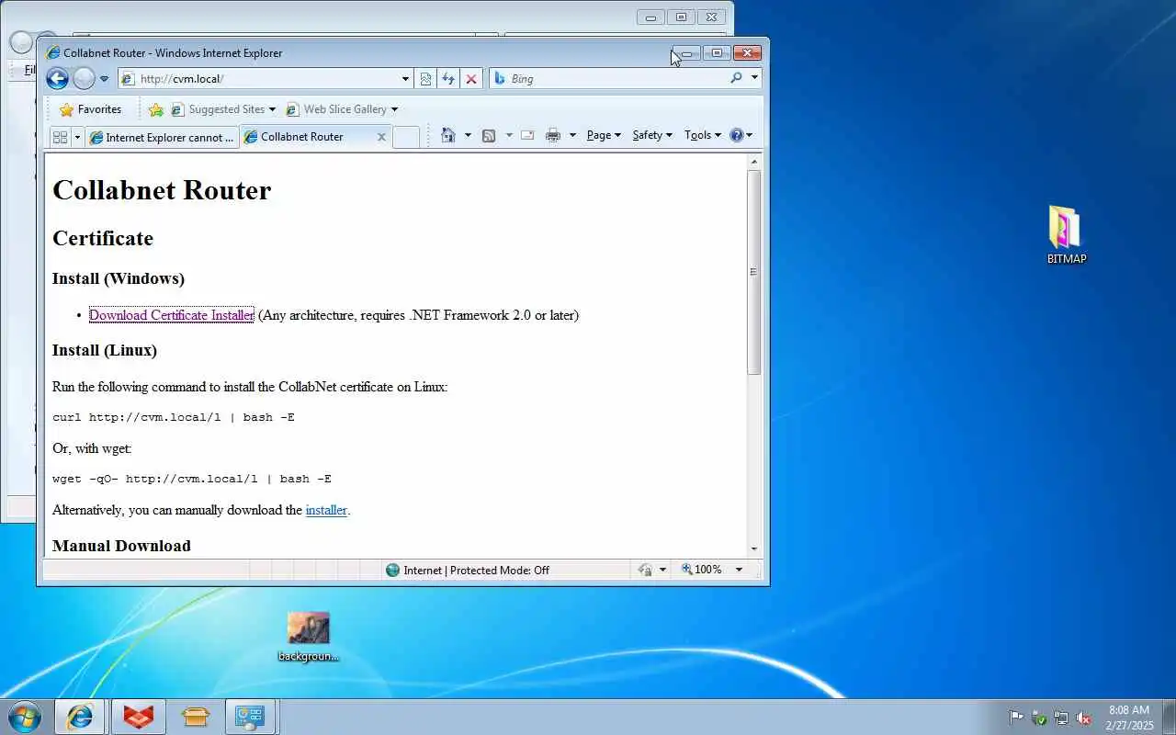Open the Windows Start menu orb
The width and height of the screenshot is (1176, 735).
click(24, 717)
